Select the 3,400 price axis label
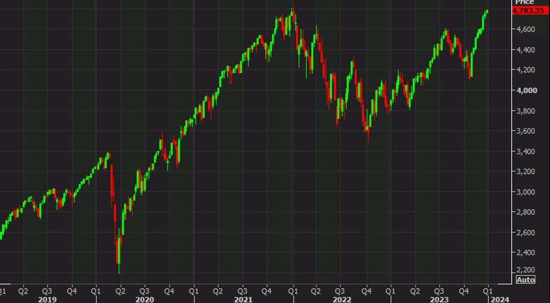 pyautogui.click(x=525, y=151)
